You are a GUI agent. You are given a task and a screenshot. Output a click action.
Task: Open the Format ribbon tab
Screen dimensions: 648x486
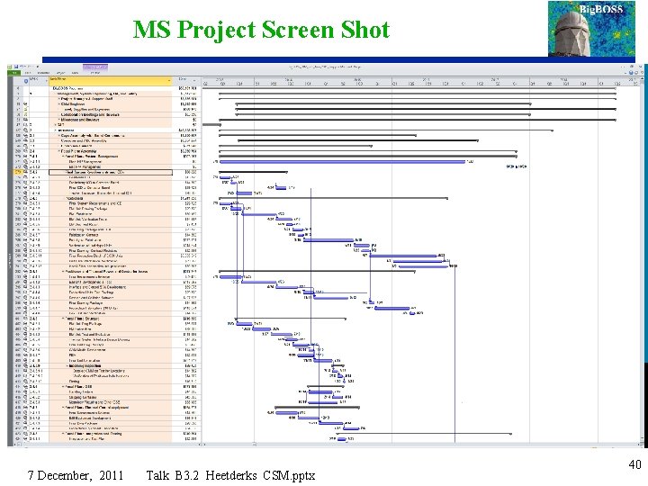pyautogui.click(x=95, y=73)
